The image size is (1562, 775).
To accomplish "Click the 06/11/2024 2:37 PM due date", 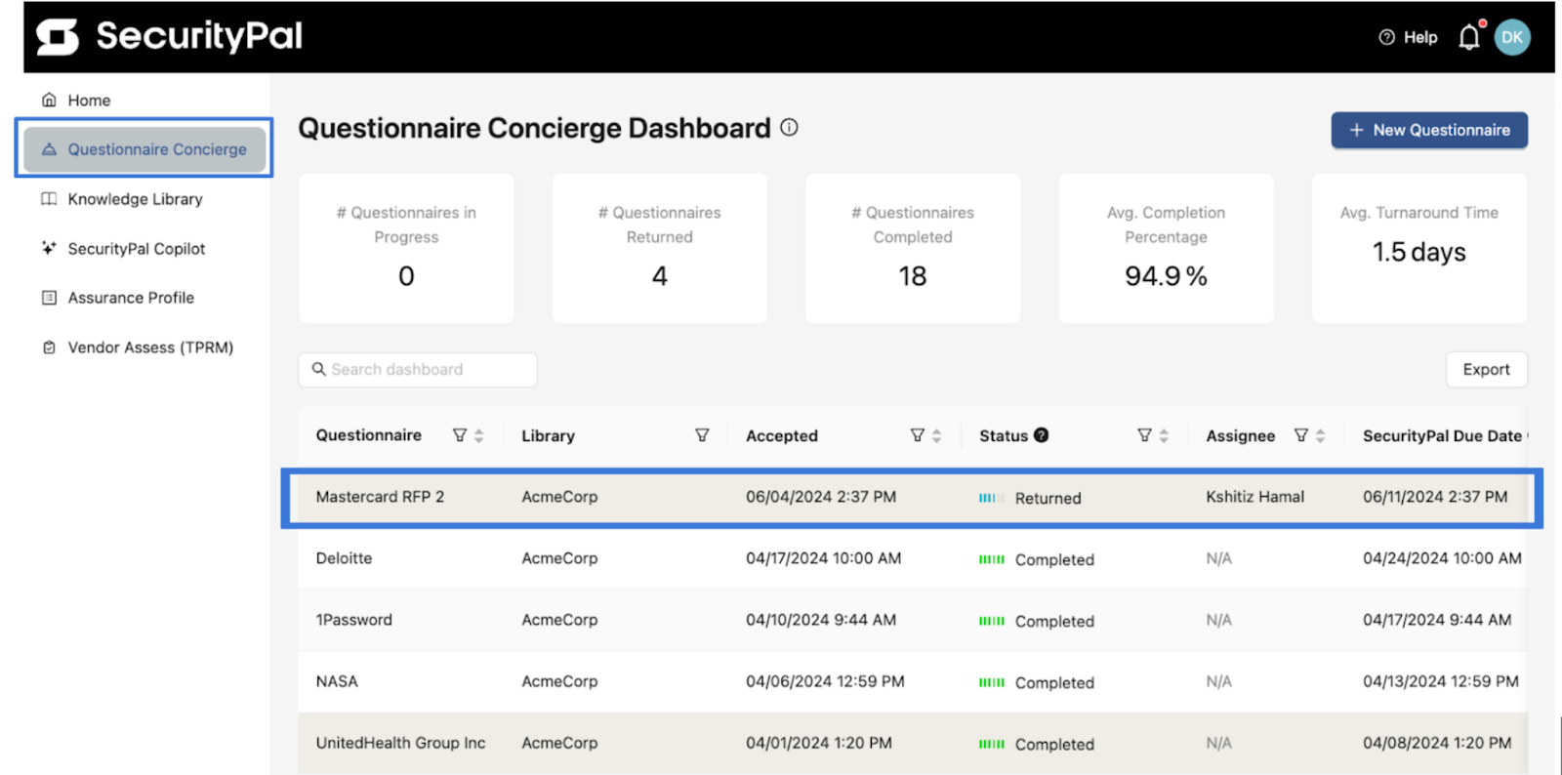I will point(1435,497).
